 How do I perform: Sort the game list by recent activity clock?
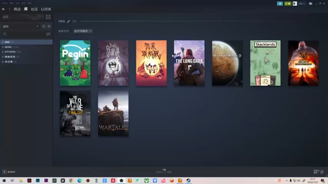(43, 27)
